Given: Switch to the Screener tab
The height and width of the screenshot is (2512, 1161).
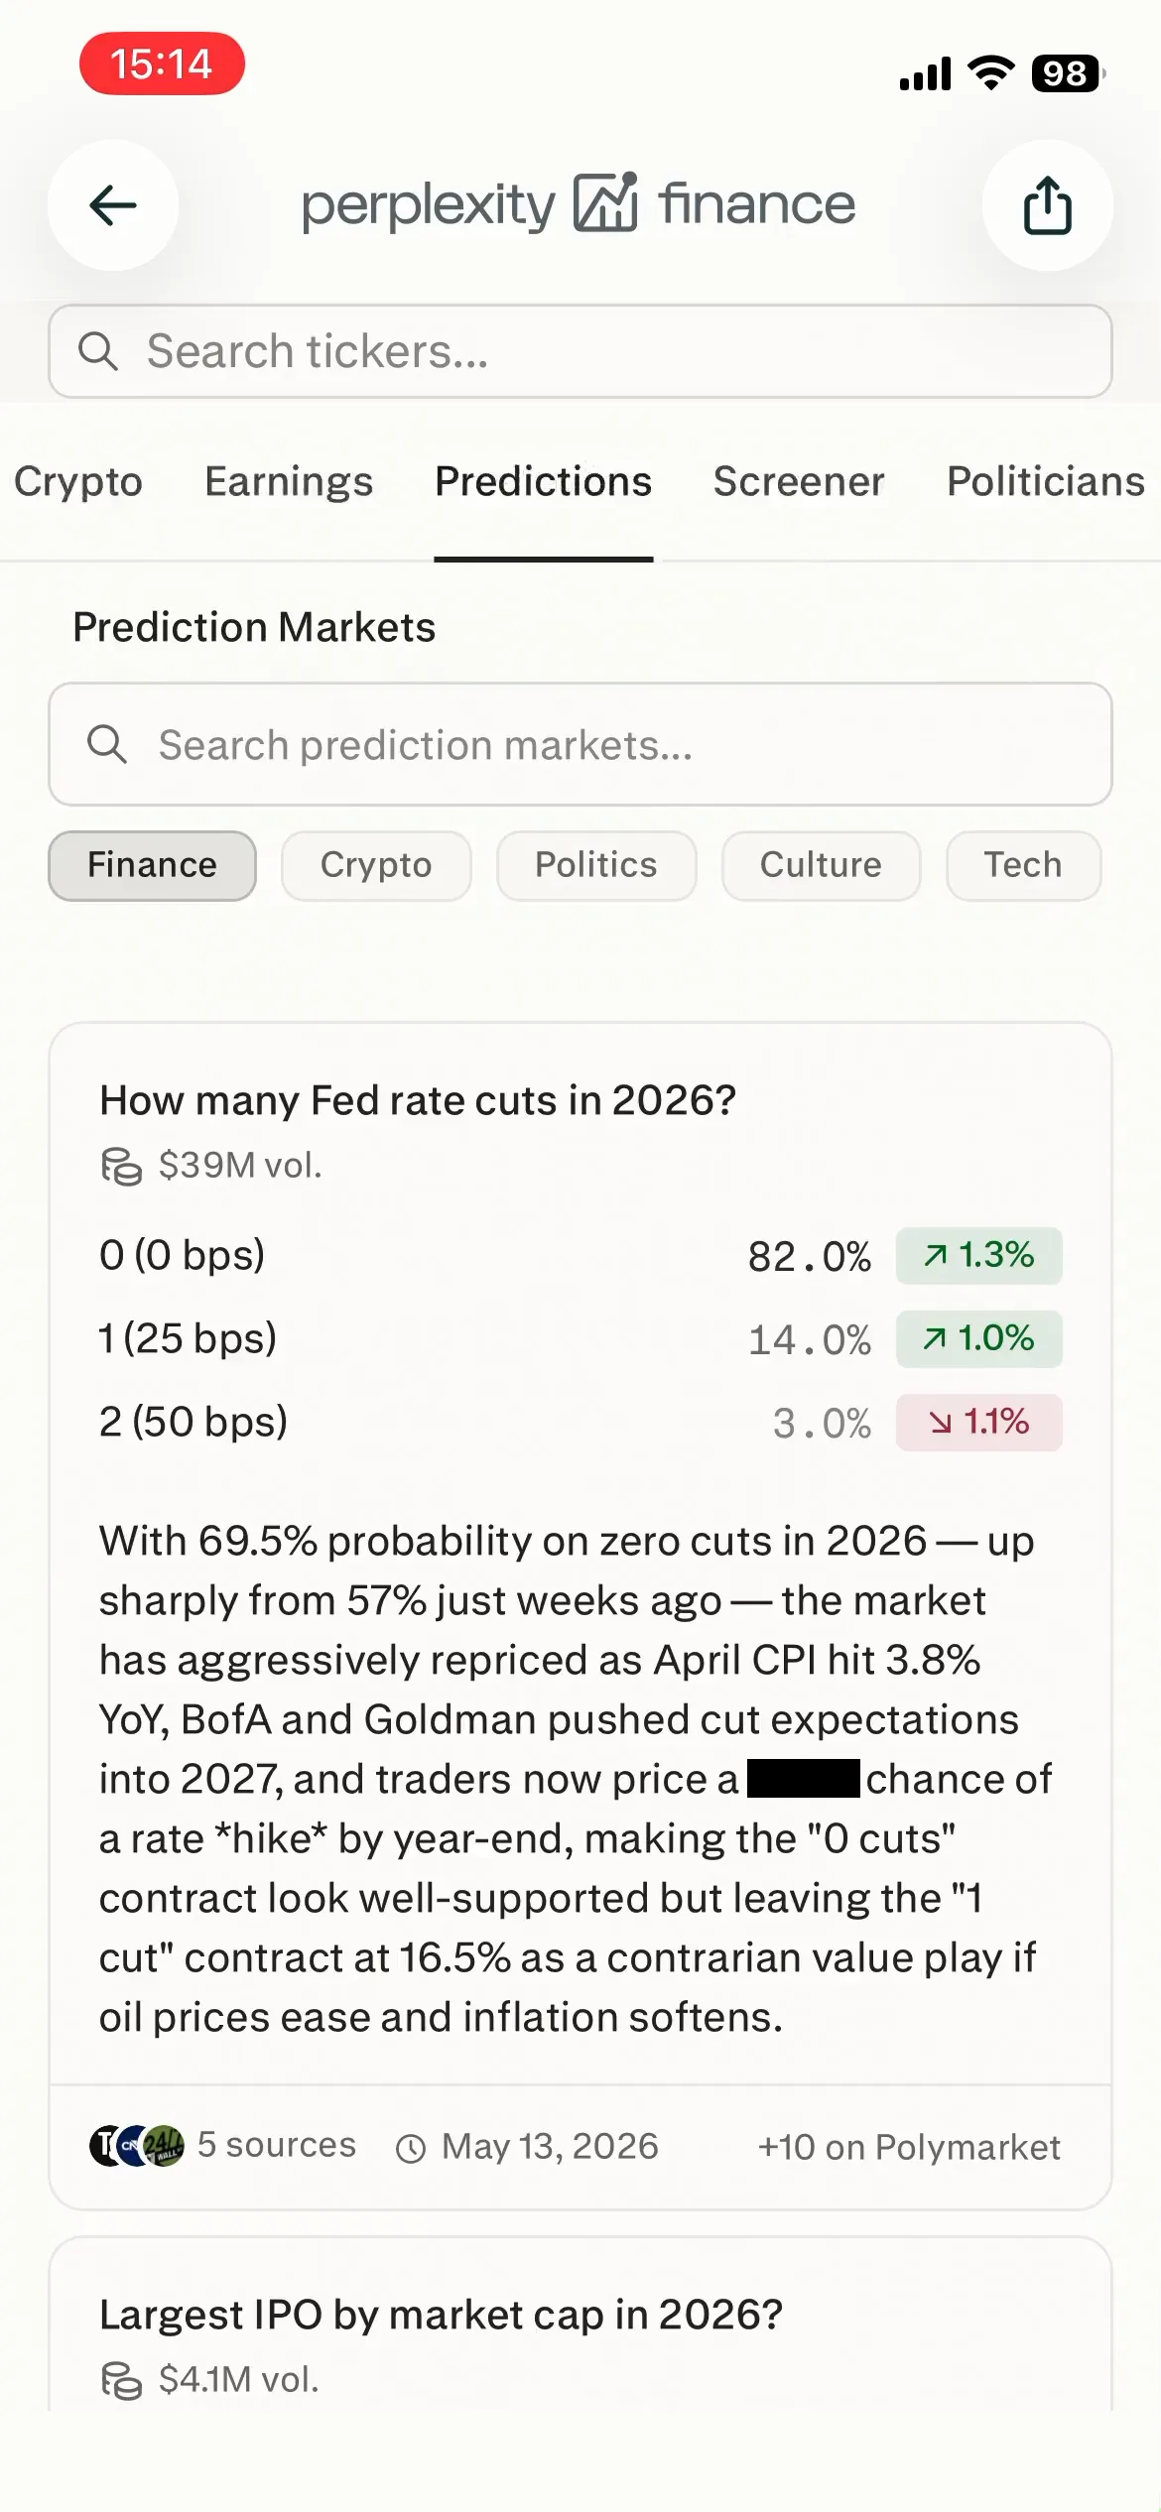Looking at the screenshot, I should click(799, 481).
